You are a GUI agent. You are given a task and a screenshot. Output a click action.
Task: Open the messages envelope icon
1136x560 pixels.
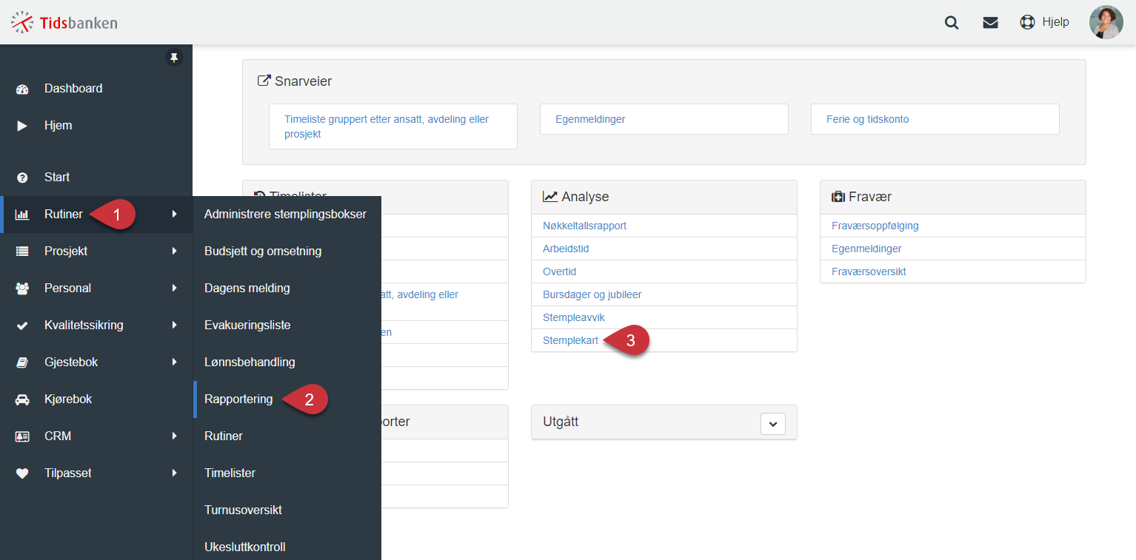coord(990,22)
